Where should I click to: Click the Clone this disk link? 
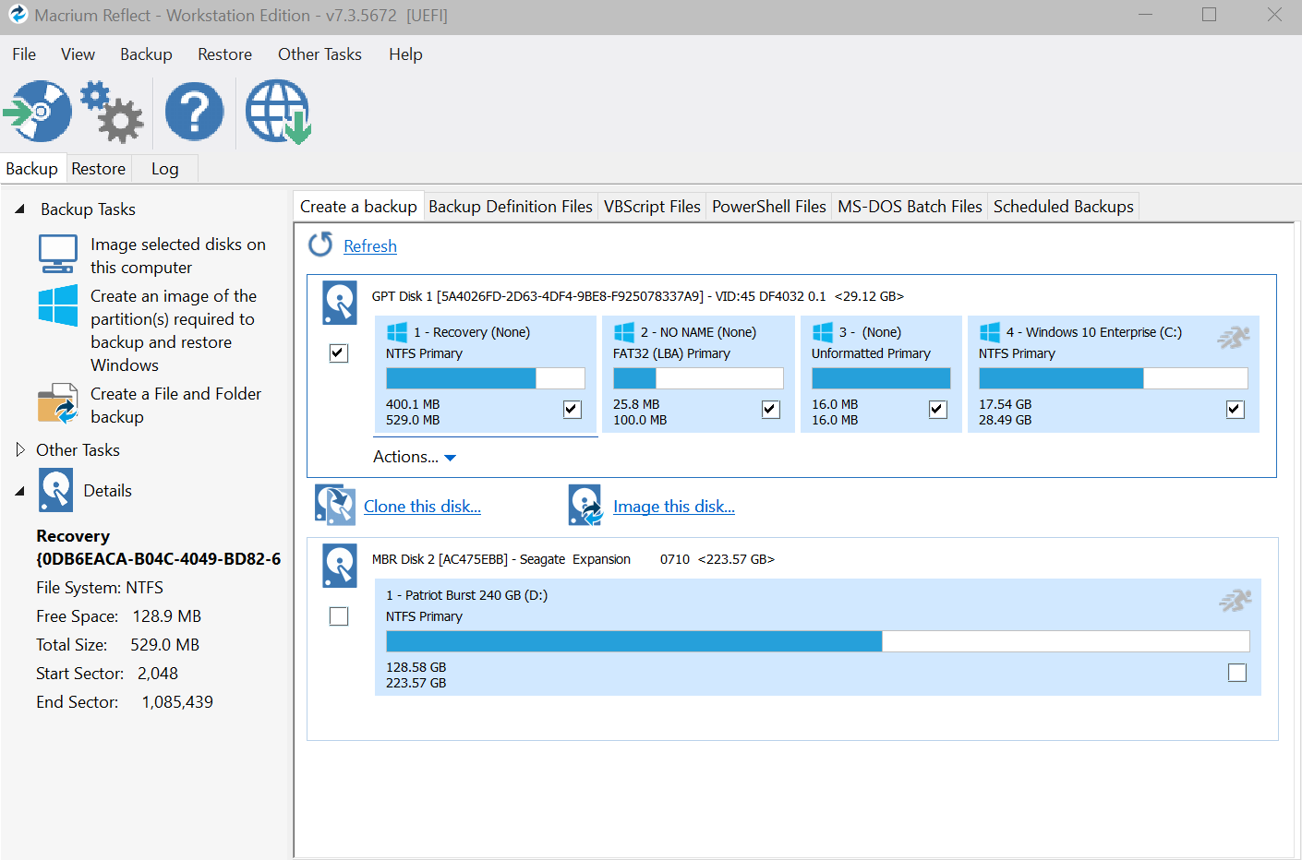pos(422,507)
